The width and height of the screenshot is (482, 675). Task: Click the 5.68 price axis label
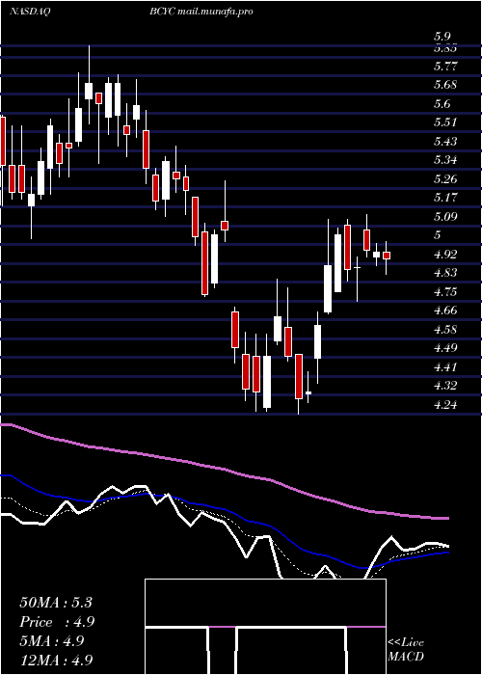coord(445,85)
